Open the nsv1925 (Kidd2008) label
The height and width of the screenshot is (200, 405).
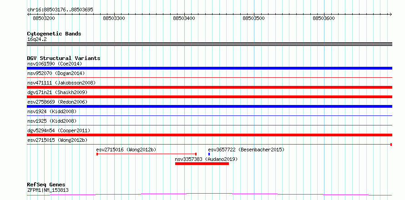click(x=52, y=121)
